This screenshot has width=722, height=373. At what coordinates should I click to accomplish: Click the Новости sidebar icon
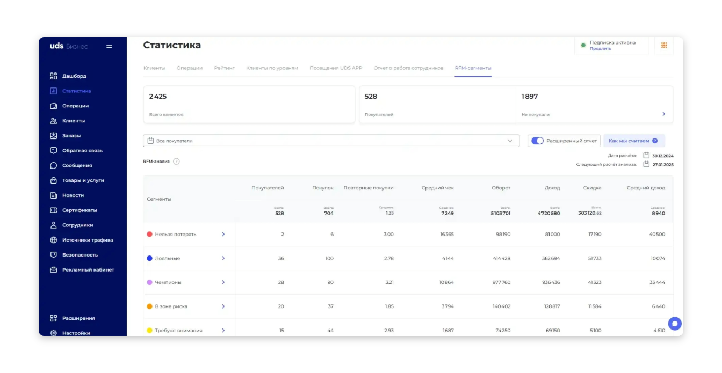point(53,195)
